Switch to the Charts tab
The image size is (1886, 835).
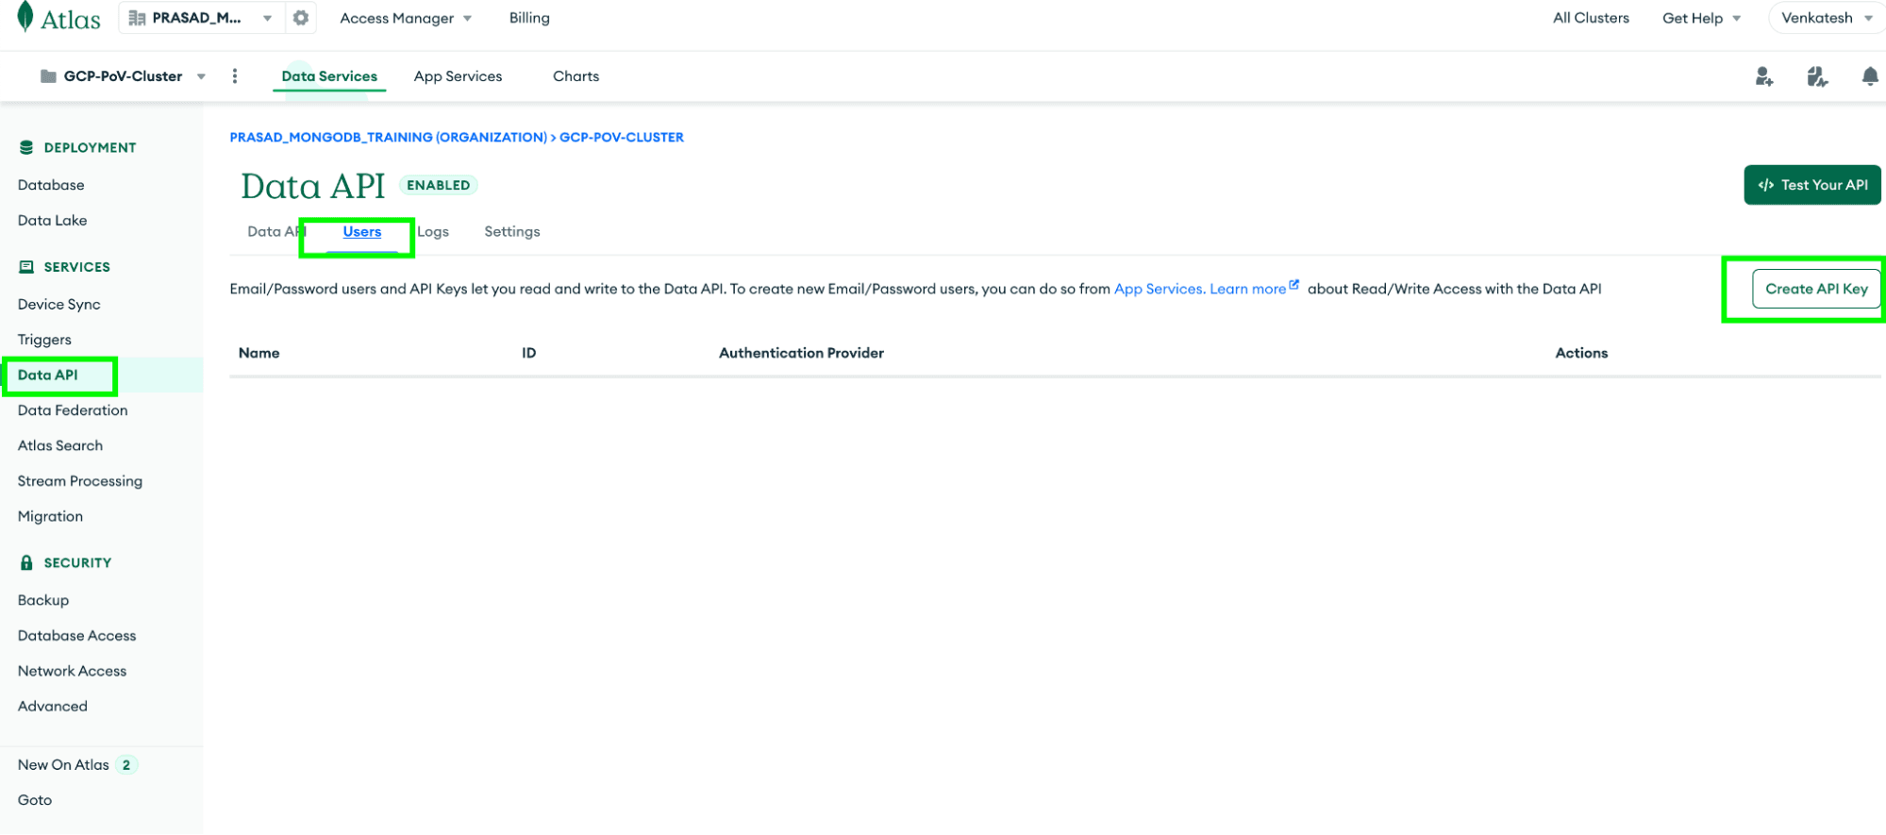coord(576,76)
